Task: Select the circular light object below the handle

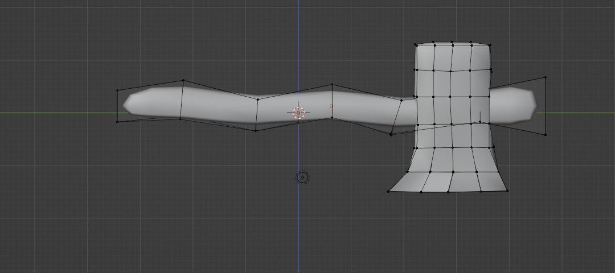Action: tap(302, 177)
